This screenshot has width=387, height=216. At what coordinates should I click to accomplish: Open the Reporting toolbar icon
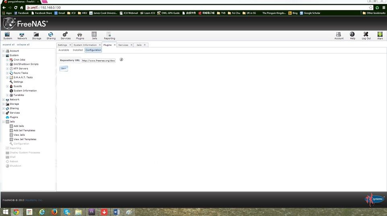pyautogui.click(x=109, y=36)
